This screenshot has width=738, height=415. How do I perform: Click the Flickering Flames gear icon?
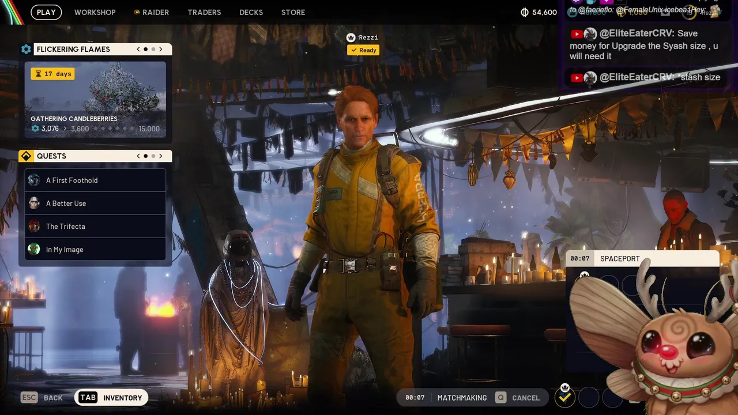[x=26, y=50]
